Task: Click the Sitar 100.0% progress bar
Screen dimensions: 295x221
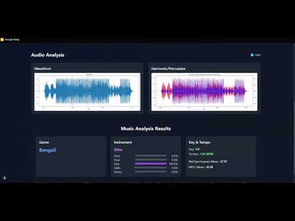Action: [151, 164]
